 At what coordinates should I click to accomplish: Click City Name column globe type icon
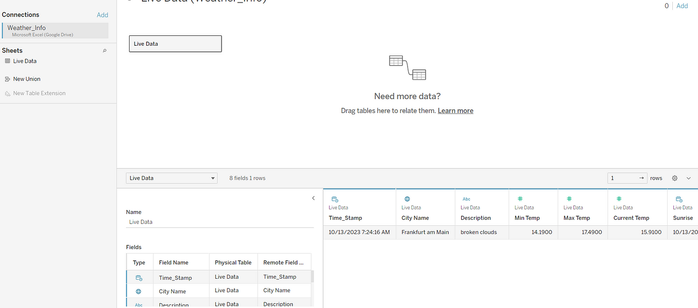407,199
